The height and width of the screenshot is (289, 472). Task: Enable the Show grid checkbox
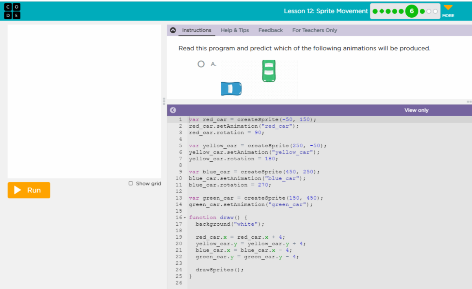[131, 183]
